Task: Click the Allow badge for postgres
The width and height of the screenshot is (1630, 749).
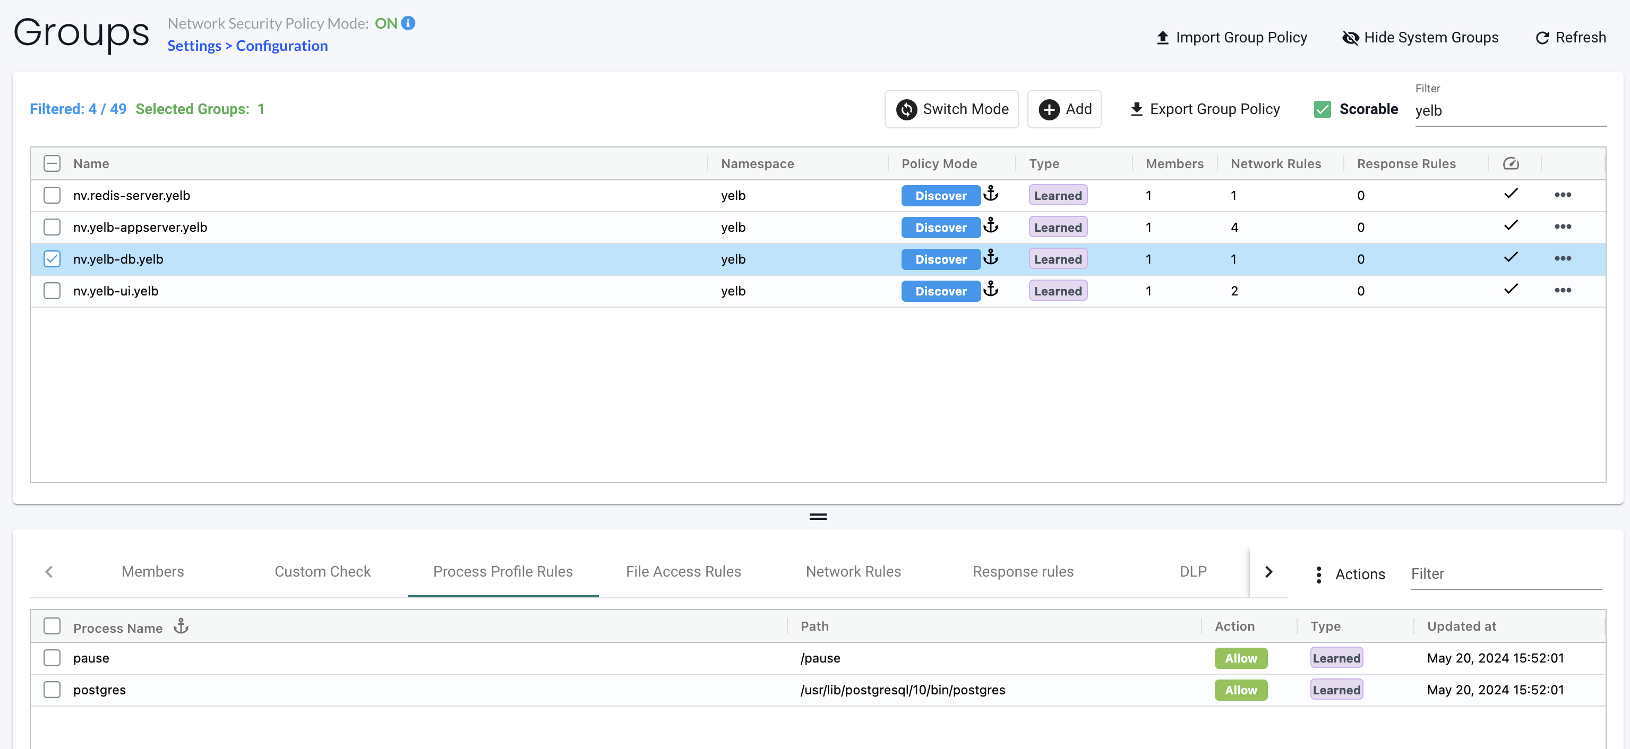Action: click(1240, 690)
